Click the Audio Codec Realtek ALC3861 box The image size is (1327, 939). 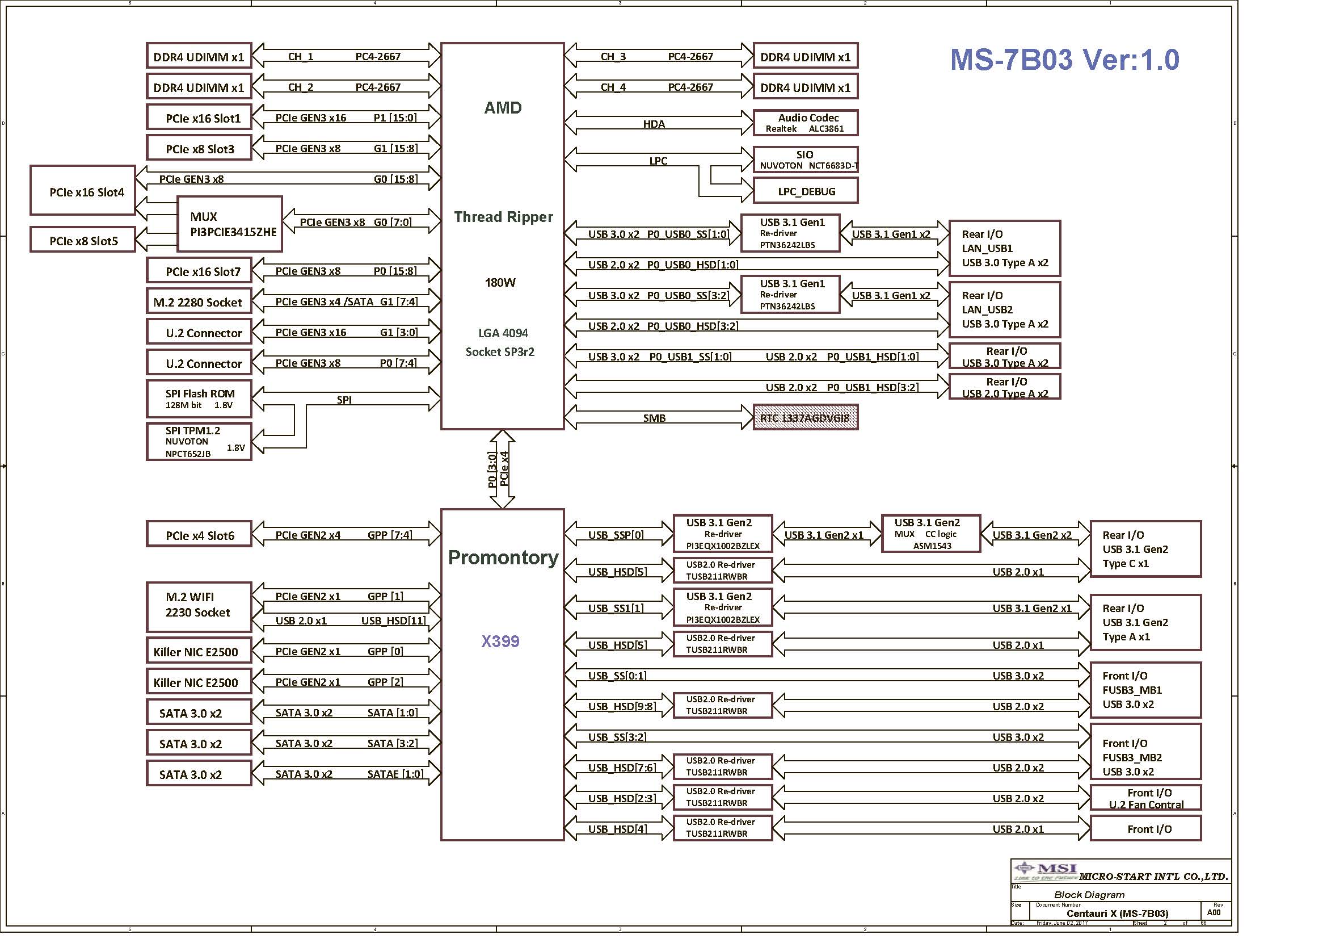point(805,123)
